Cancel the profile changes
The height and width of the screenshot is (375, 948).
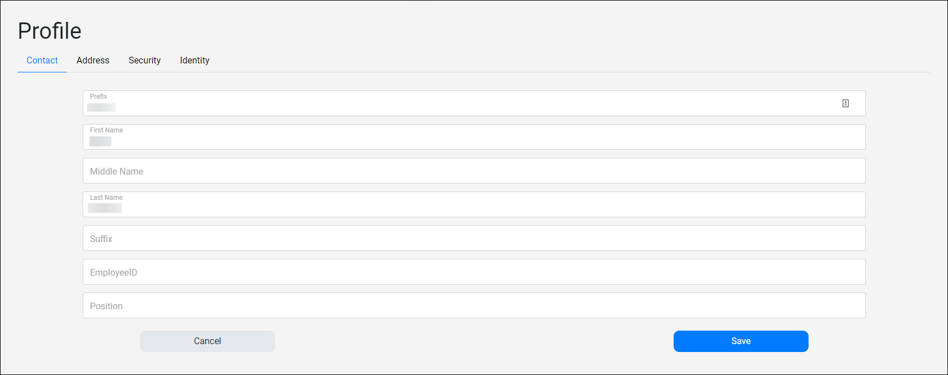(207, 341)
